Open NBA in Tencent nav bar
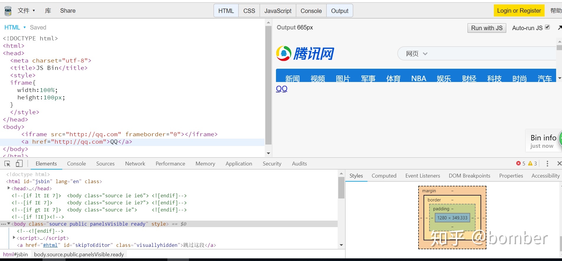Viewport: 562px width, 261px height. coord(419,78)
